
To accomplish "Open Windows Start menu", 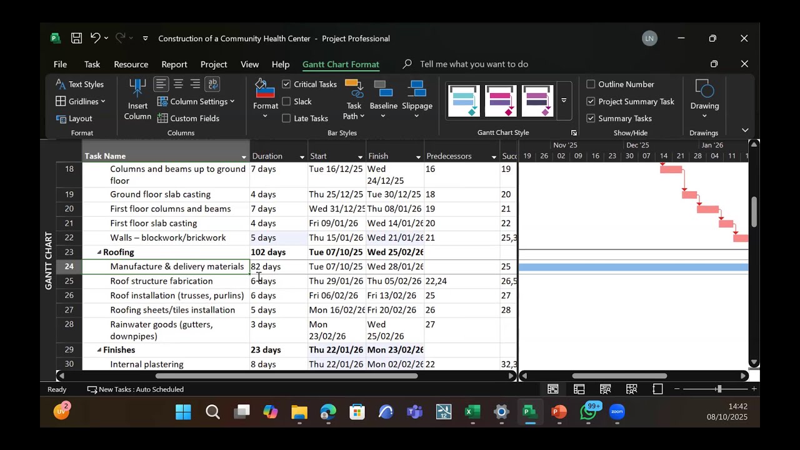I will coord(183,412).
